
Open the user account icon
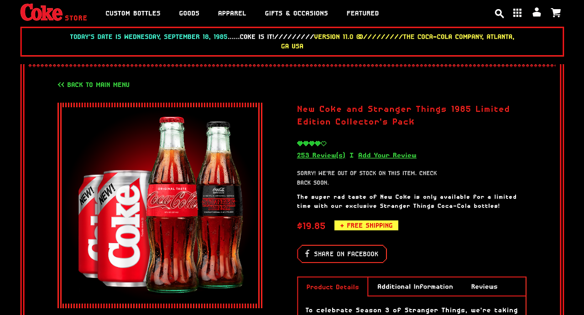(x=537, y=12)
